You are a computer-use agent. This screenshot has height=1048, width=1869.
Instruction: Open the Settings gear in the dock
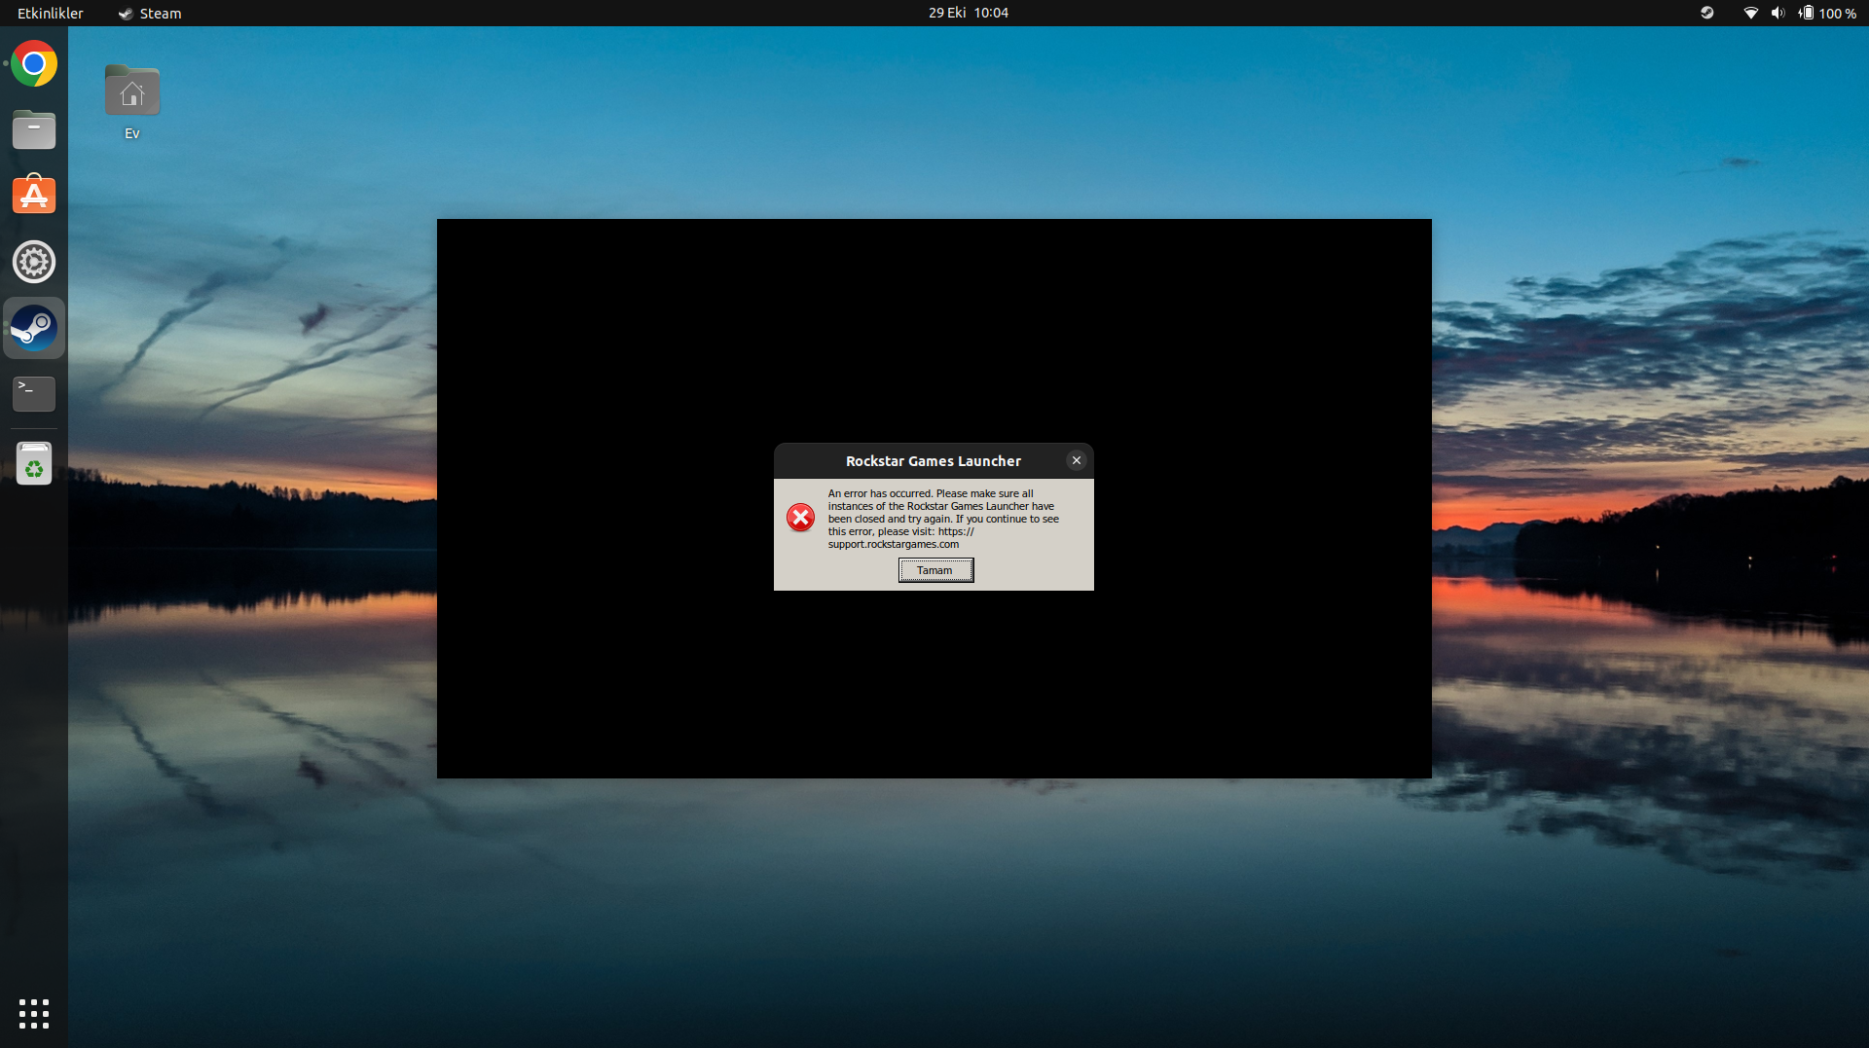point(34,262)
